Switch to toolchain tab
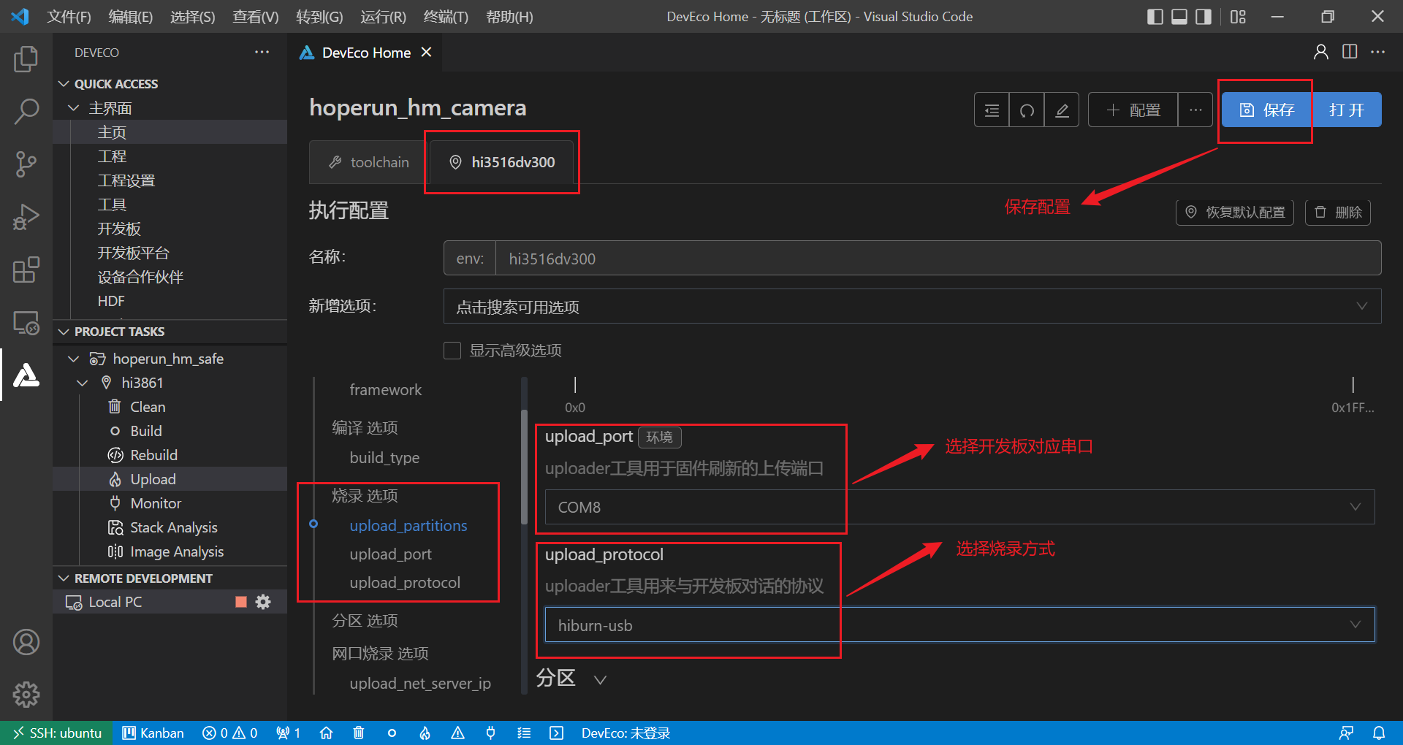This screenshot has width=1403, height=745. (369, 162)
